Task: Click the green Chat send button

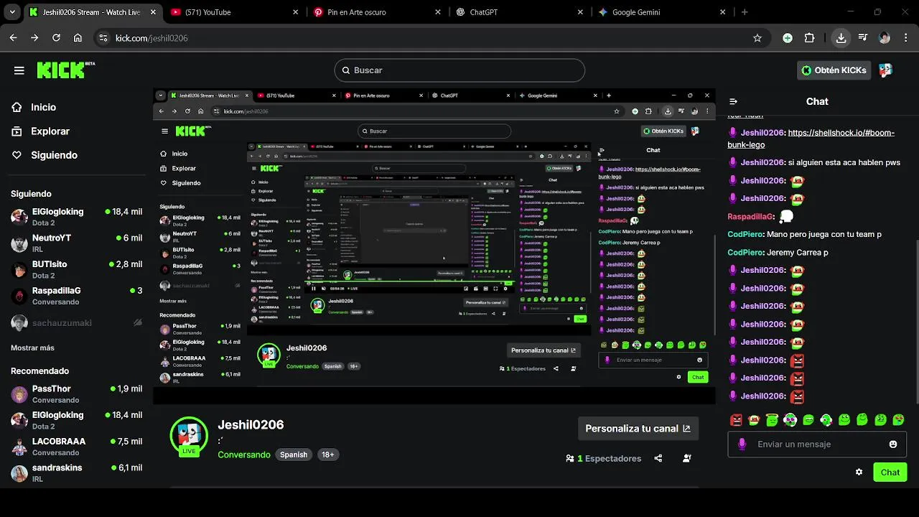Action: (x=890, y=472)
